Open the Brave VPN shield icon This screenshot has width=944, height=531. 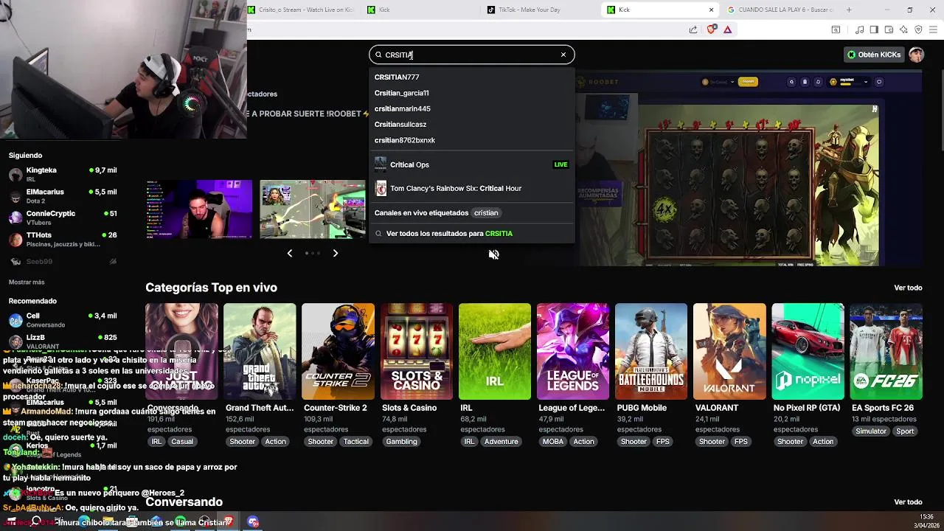tap(918, 29)
